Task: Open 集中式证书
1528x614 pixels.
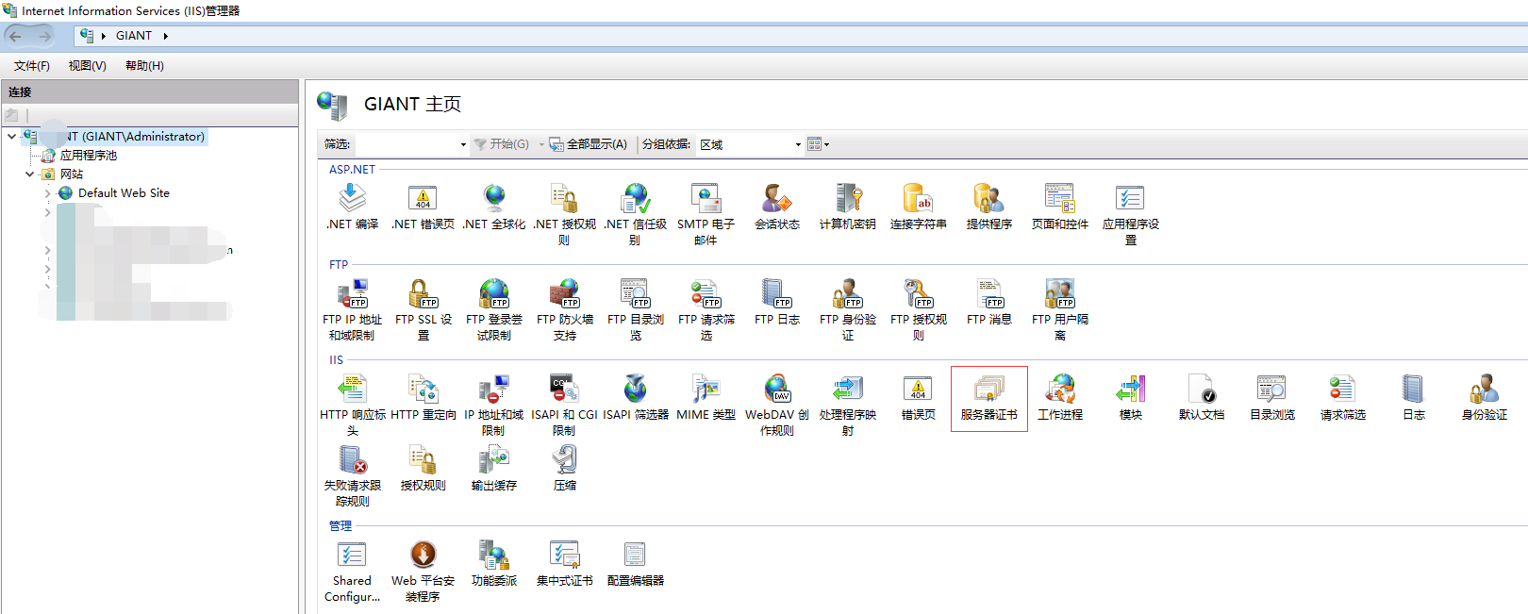Action: (x=564, y=564)
